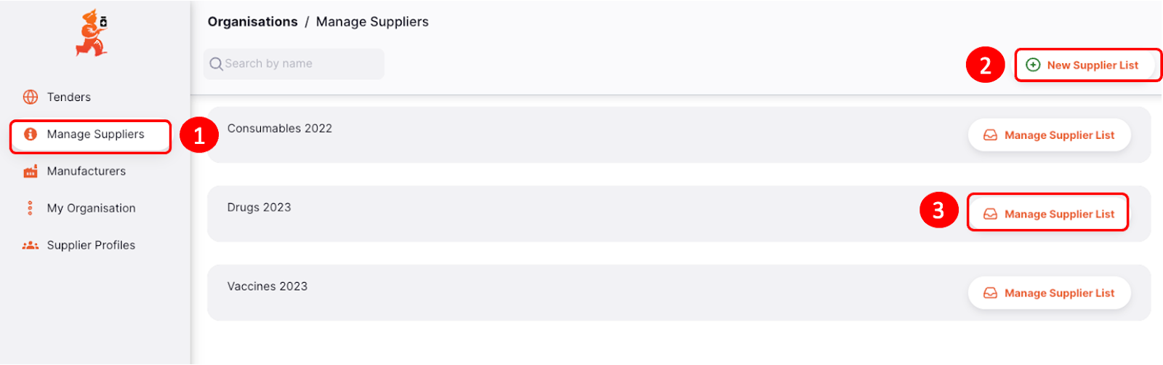1163x365 pixels.
Task: Click the My Organisation dots icon
Action: pos(30,208)
